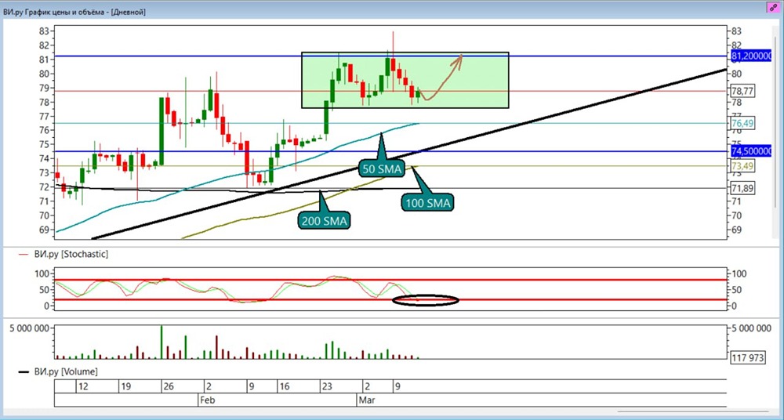784x420 pixels.
Task: Select the blue 81,200000 price level label
Action: tap(752, 56)
